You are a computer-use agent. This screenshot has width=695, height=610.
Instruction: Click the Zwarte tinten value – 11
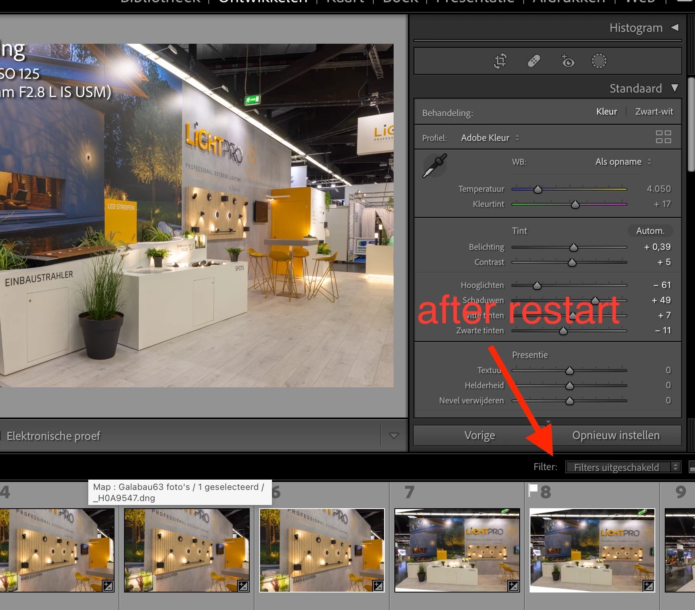coord(662,330)
